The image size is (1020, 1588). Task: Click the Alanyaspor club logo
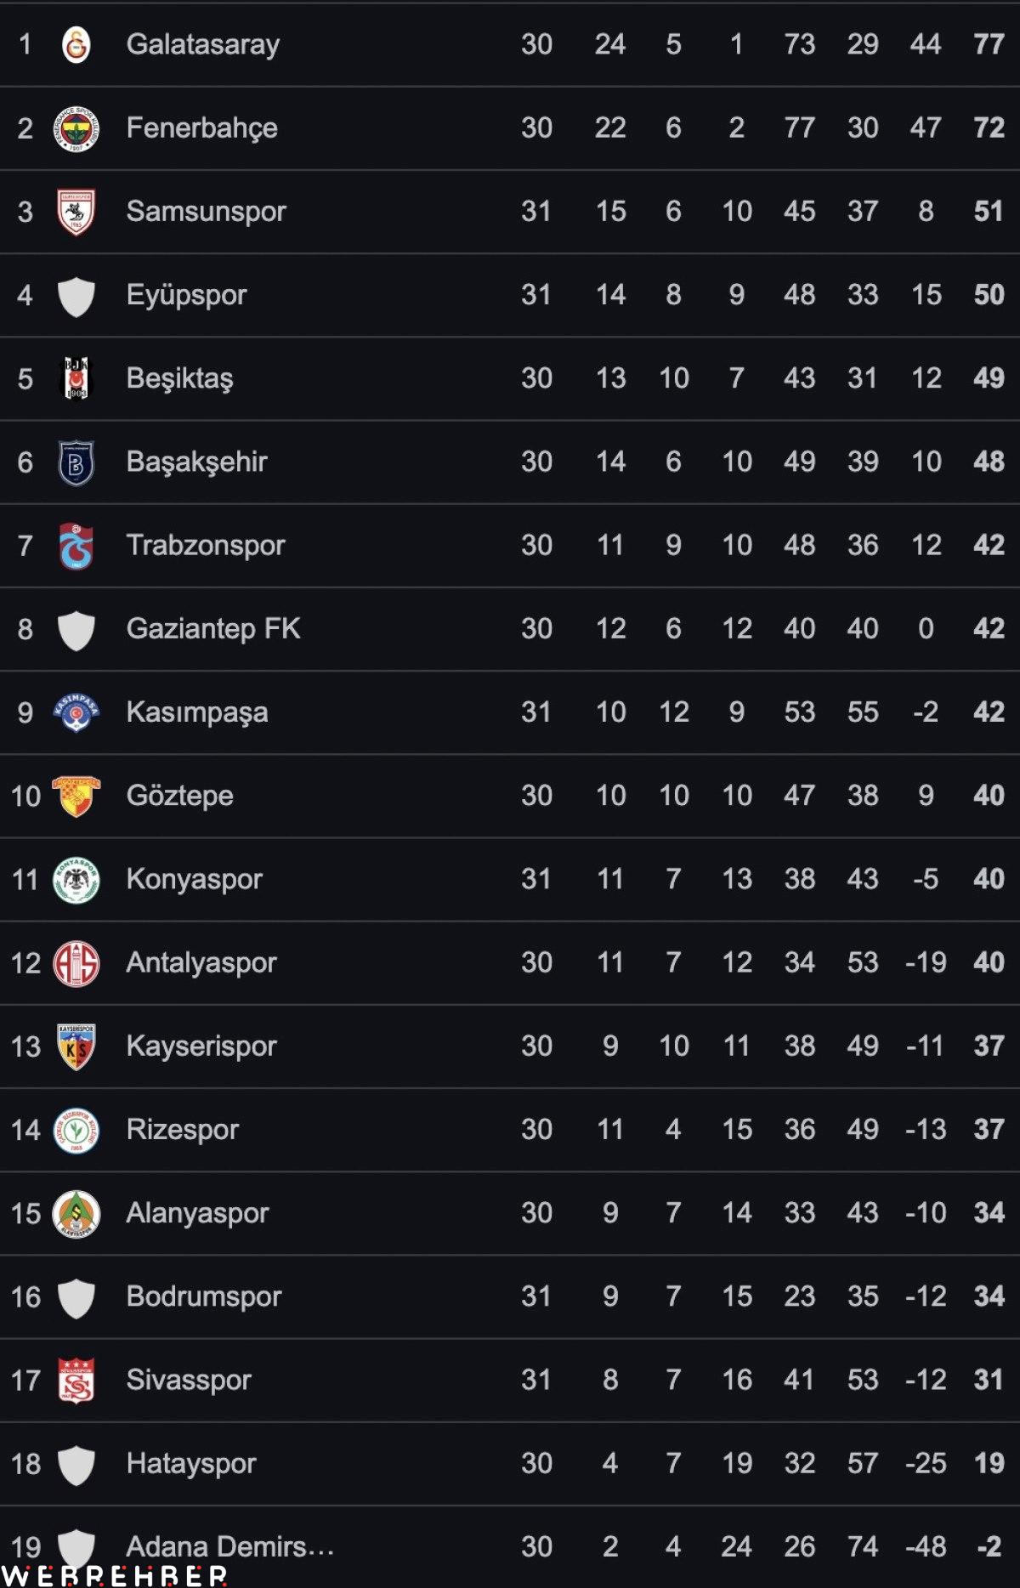click(76, 1213)
